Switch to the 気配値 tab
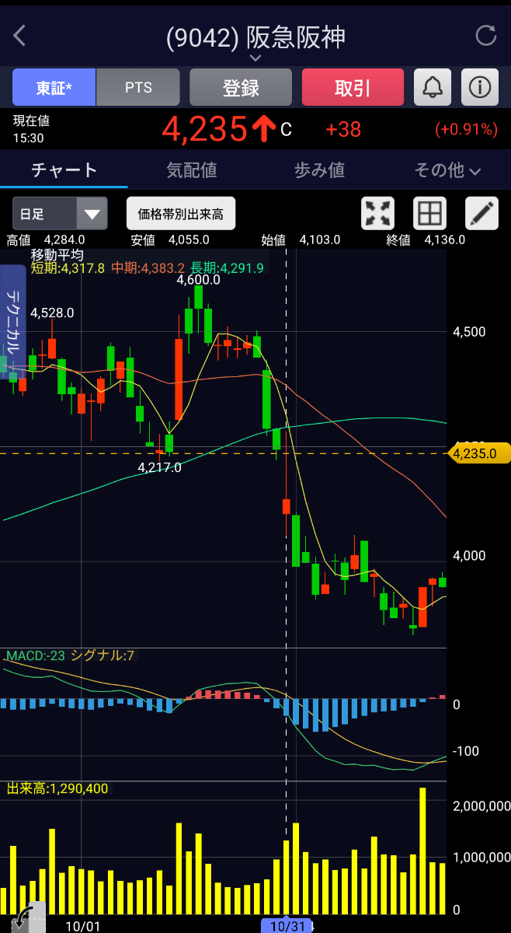Viewport: 511px width, 933px height. [x=191, y=170]
